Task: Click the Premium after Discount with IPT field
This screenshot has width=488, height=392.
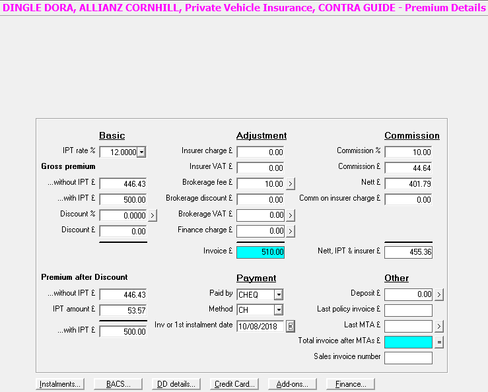Action: [123, 331]
